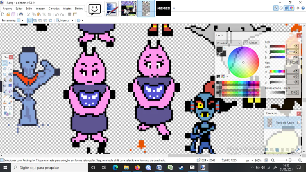Select the Paintbrush tool

[x=5, y=91]
